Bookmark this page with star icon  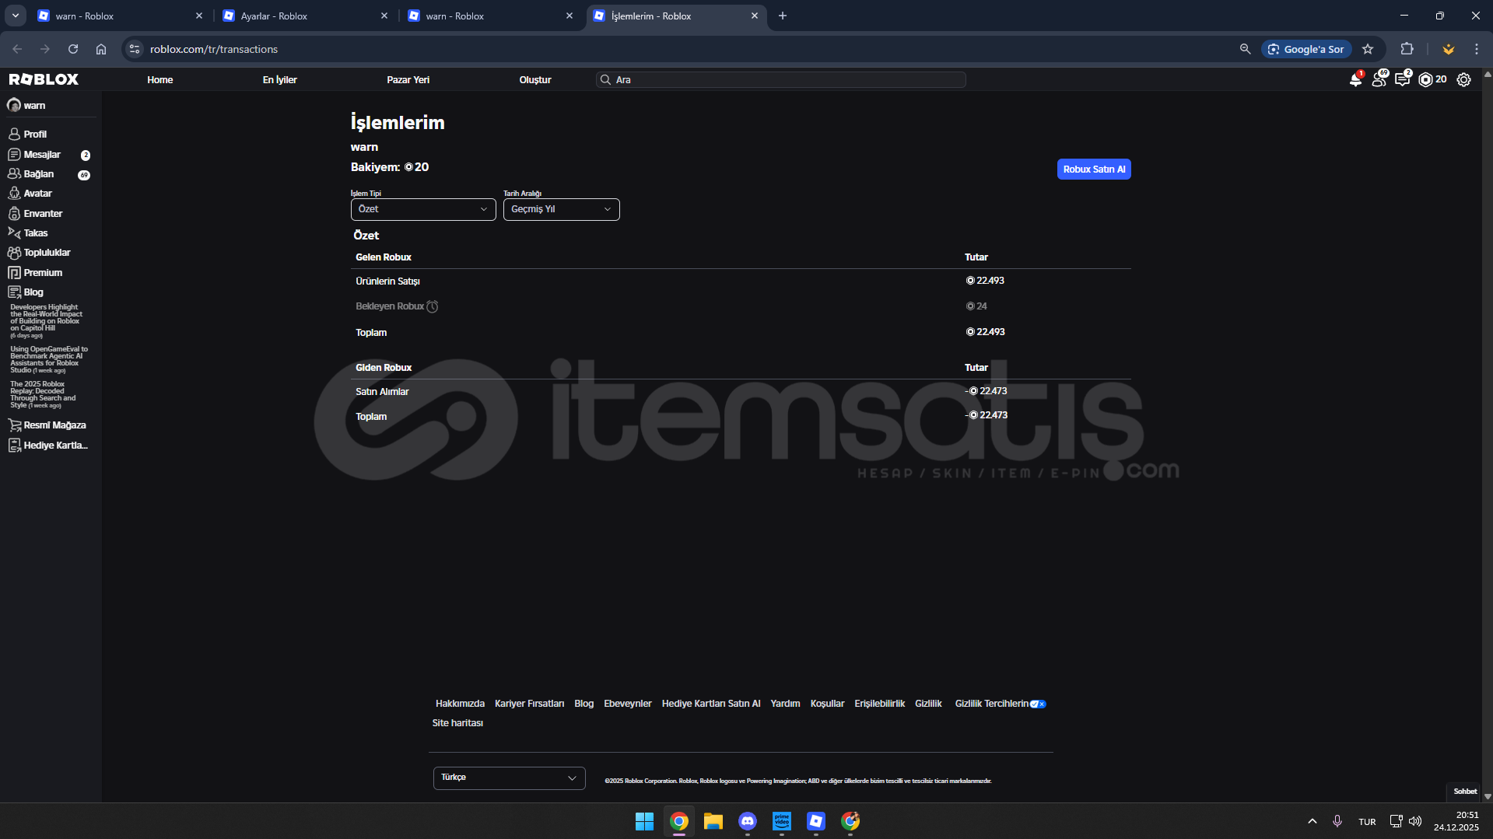click(1368, 49)
